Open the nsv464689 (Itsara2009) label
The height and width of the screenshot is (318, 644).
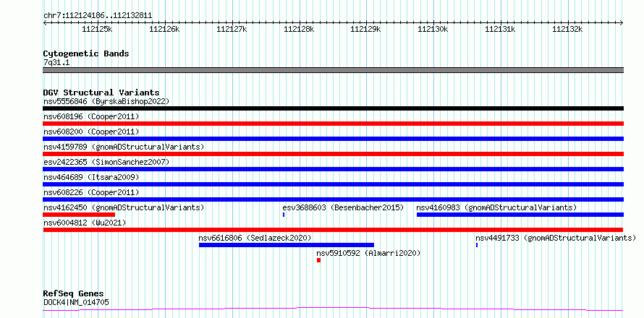pos(91,177)
